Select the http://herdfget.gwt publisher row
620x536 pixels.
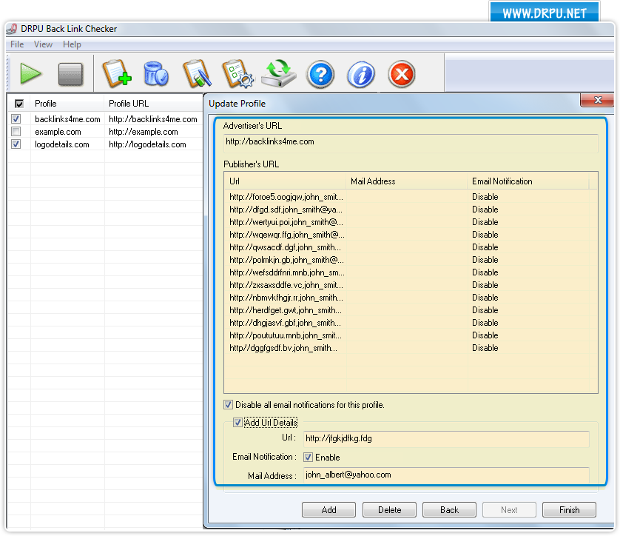click(x=411, y=310)
